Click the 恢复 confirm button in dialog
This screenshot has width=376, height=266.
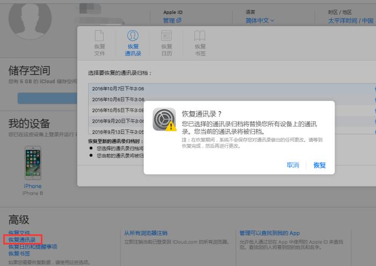320,165
